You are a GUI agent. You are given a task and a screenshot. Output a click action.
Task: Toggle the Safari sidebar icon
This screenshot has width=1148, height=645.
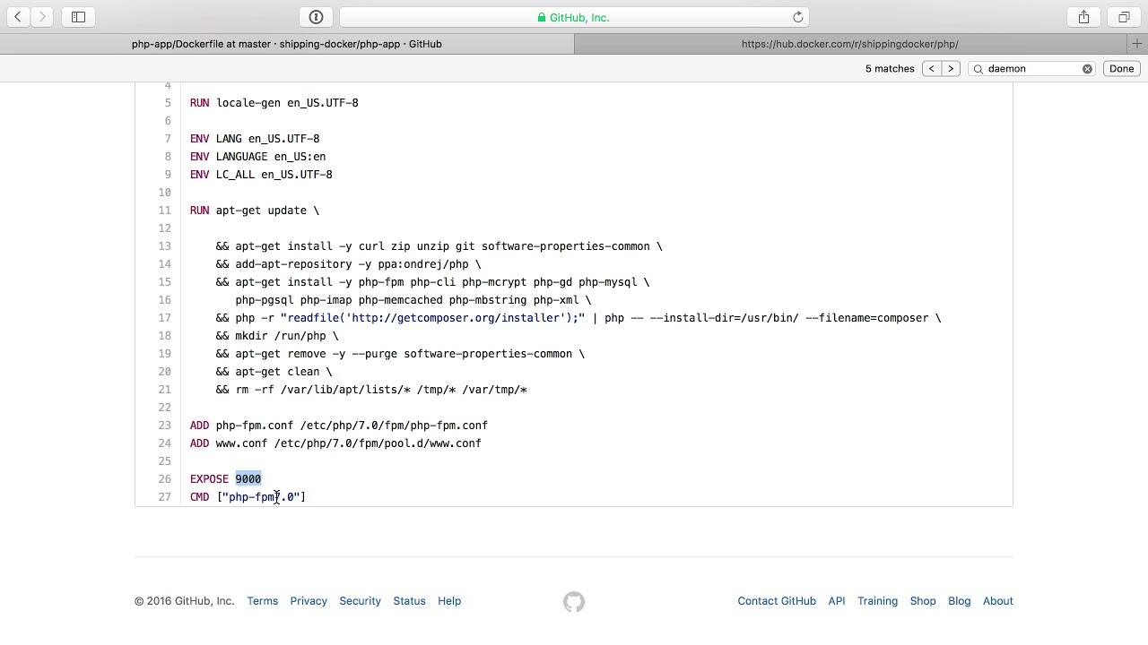point(78,17)
